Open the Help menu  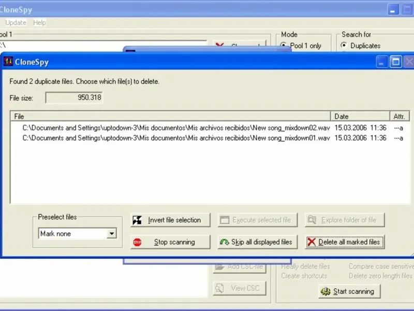pos(39,23)
